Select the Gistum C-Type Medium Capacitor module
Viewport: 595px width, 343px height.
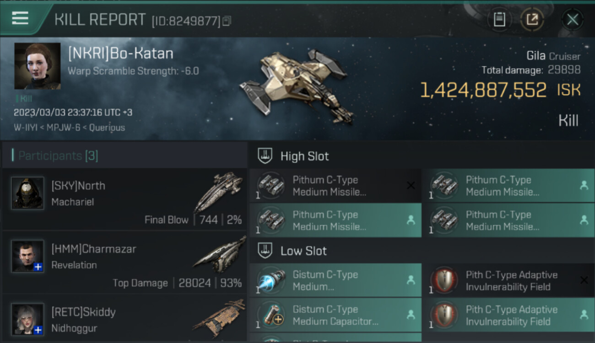[x=335, y=315]
